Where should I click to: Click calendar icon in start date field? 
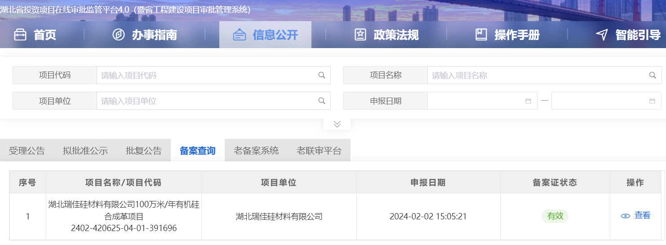(x=528, y=101)
